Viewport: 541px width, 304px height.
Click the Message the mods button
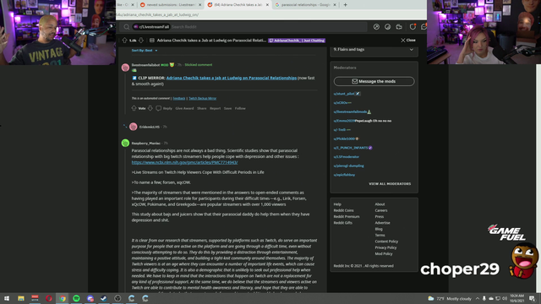(x=374, y=81)
